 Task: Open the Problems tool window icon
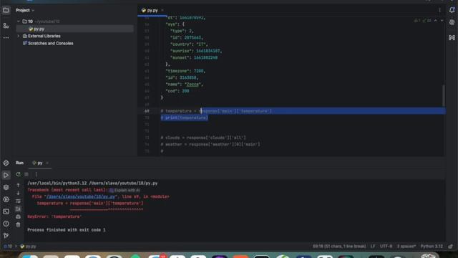tap(6, 224)
